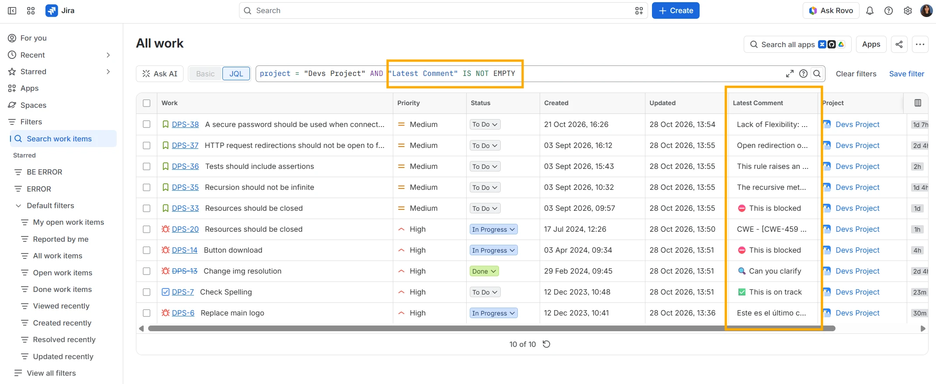936x384 pixels.
Task: Click into the top Search field
Action: 443,10
